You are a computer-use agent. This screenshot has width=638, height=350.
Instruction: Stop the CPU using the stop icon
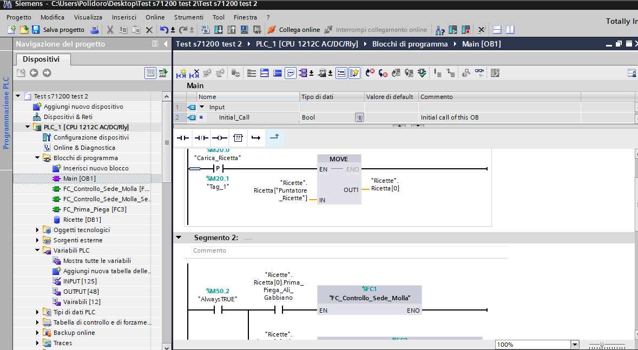pos(466,29)
